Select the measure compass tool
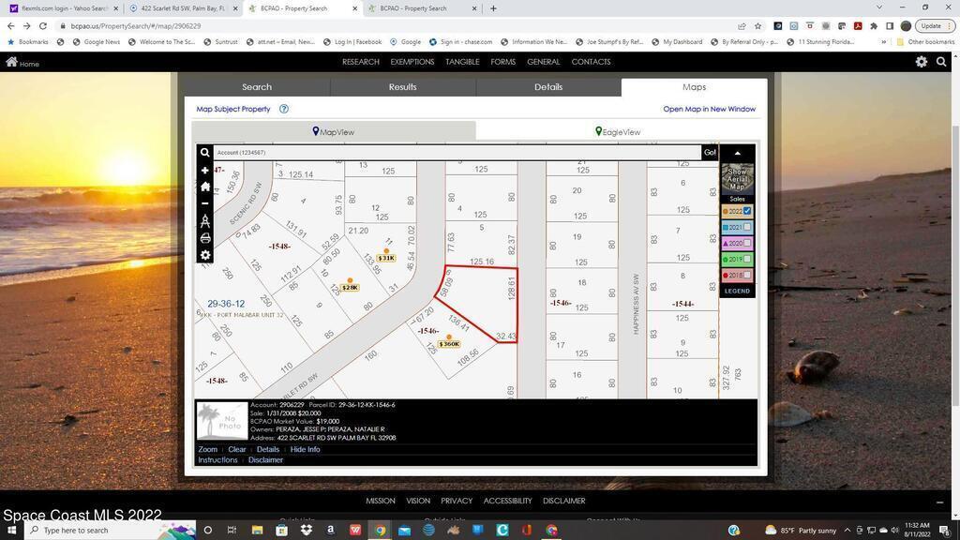This screenshot has height=540, width=960. [x=205, y=221]
